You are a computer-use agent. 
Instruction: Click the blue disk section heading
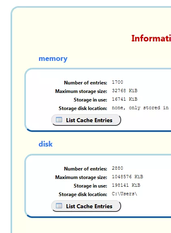(x=45, y=144)
